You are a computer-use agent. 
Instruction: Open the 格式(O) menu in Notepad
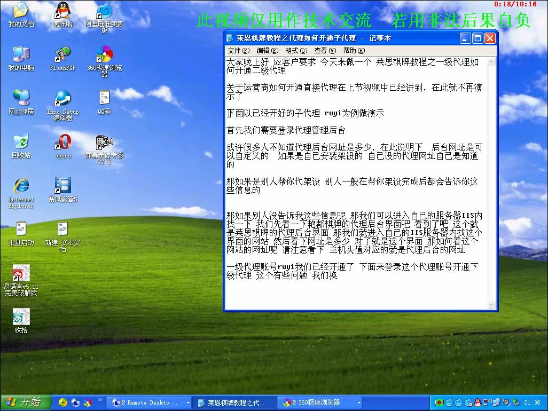tap(296, 51)
